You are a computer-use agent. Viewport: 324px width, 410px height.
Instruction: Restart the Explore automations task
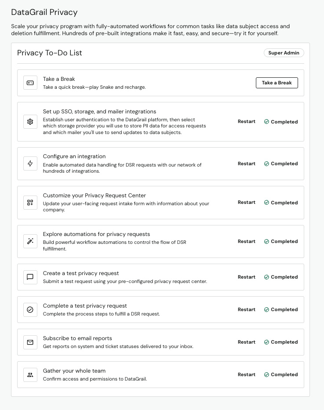point(246,241)
